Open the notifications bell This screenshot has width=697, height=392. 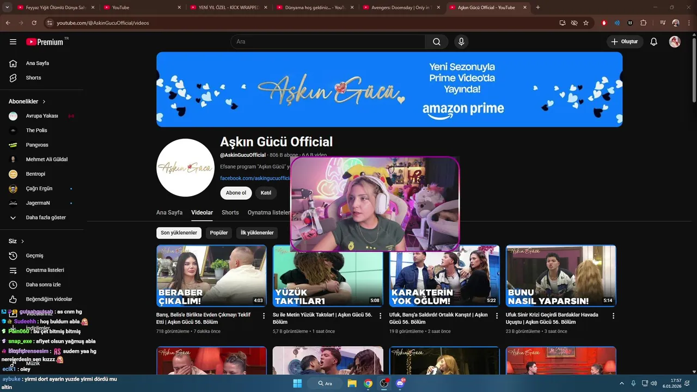[x=654, y=42]
